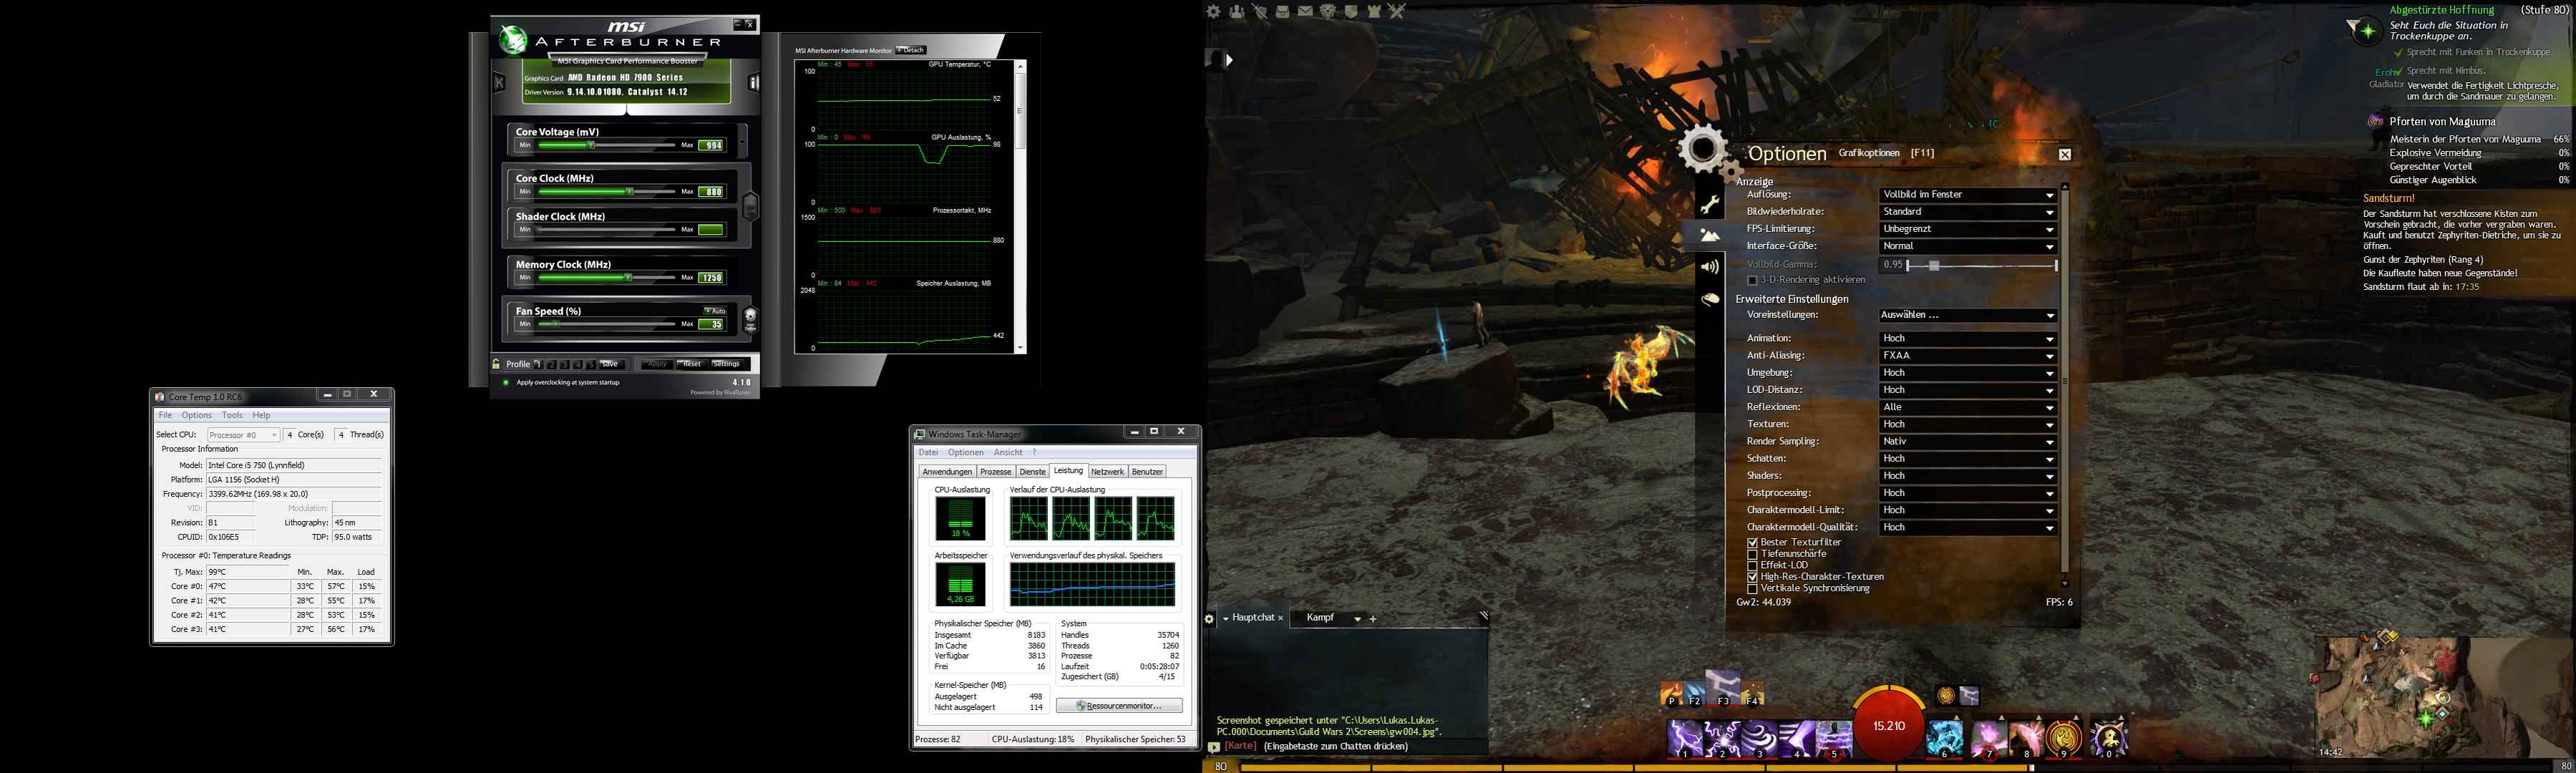
Task: Open Core Temp Tools menu
Action: (232, 415)
